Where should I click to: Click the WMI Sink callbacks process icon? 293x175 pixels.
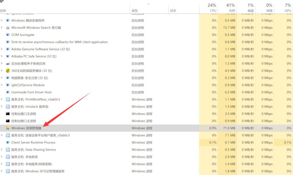point(8,42)
